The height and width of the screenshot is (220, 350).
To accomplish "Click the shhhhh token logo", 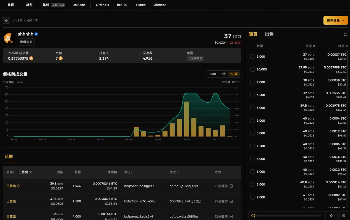I will tap(9, 38).
